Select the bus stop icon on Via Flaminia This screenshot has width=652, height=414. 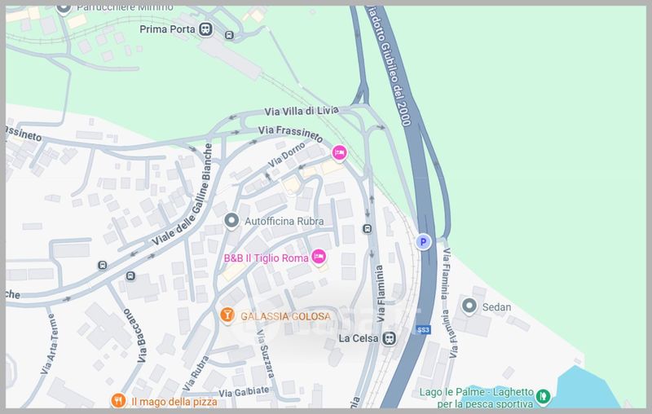368,229
